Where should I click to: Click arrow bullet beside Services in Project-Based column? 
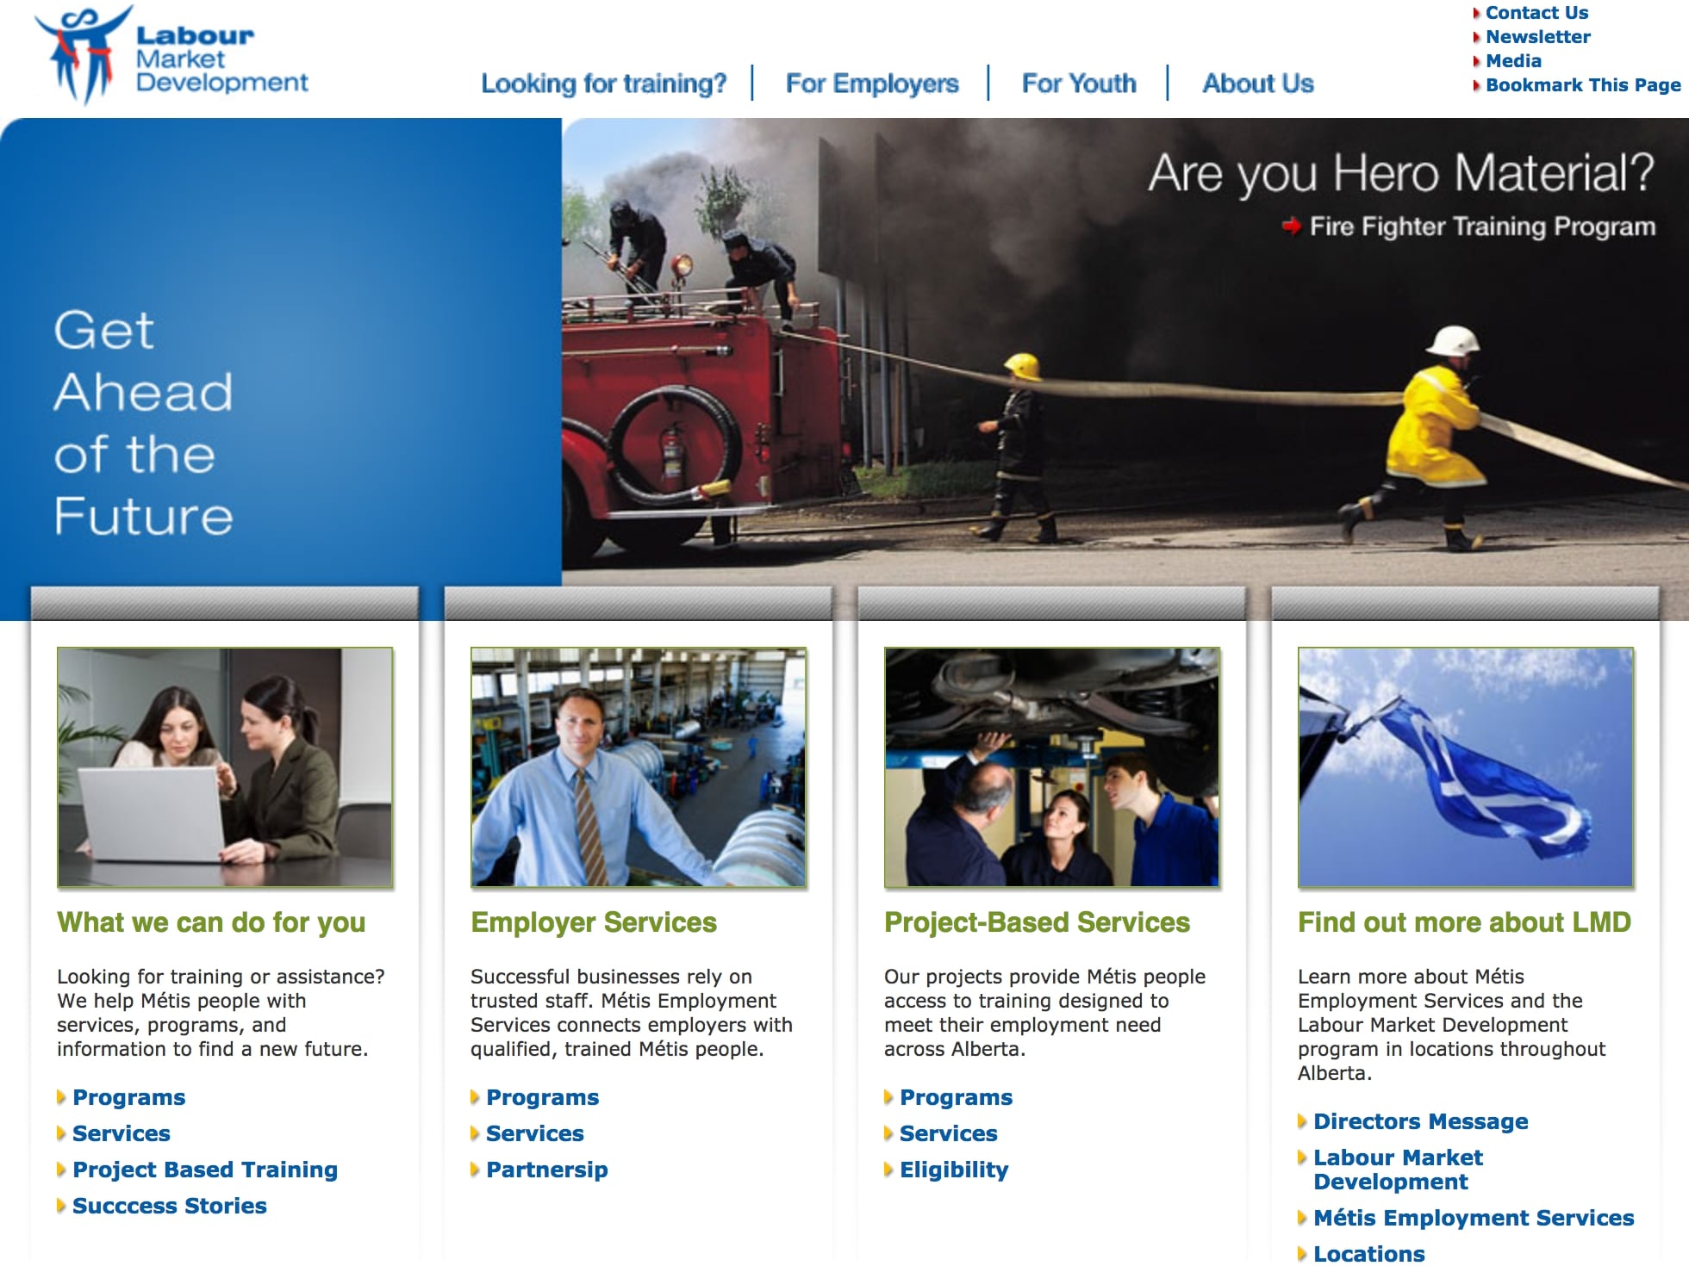[x=888, y=1133]
